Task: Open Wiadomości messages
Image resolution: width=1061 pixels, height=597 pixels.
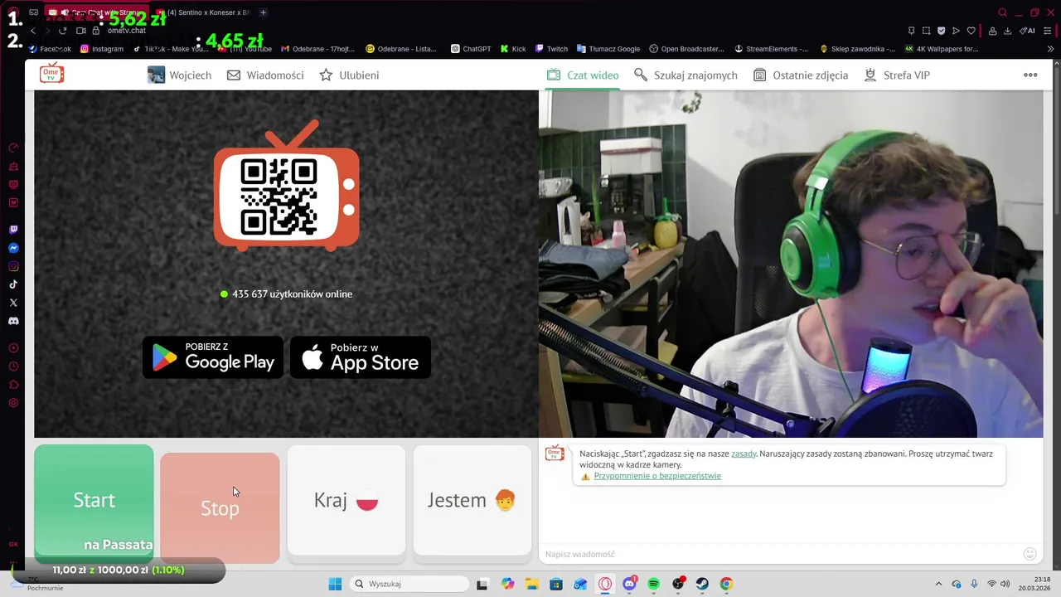Action: point(265,75)
